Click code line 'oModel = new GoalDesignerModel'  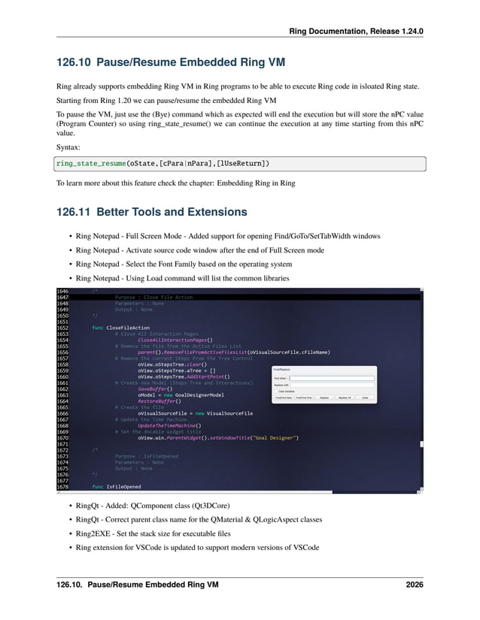coord(181,395)
